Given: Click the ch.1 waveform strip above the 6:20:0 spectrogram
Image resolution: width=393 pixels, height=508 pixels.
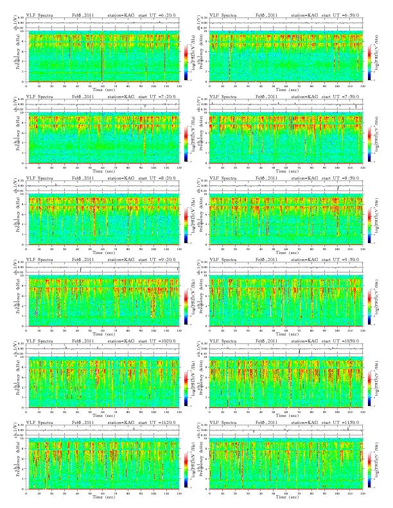Looking at the screenshot, I should [103, 23].
